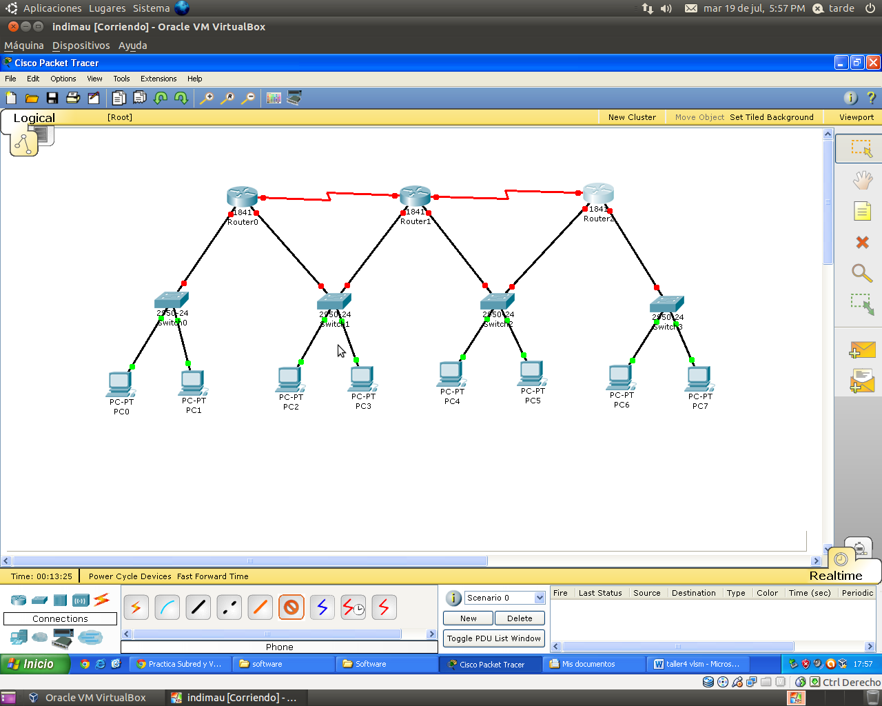Screen dimensions: 882x706
Task: Pick the blue coaxial cable
Action: 322,607
